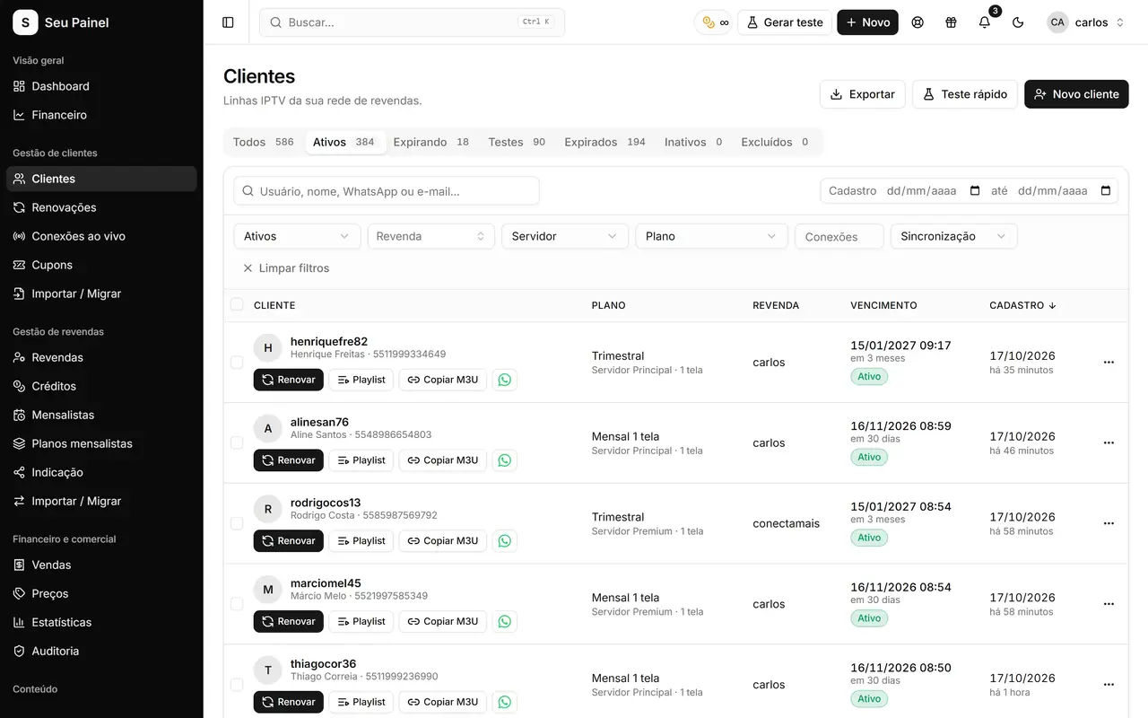Click the Conexões filter input
The height and width of the screenshot is (718, 1148).
pos(839,237)
